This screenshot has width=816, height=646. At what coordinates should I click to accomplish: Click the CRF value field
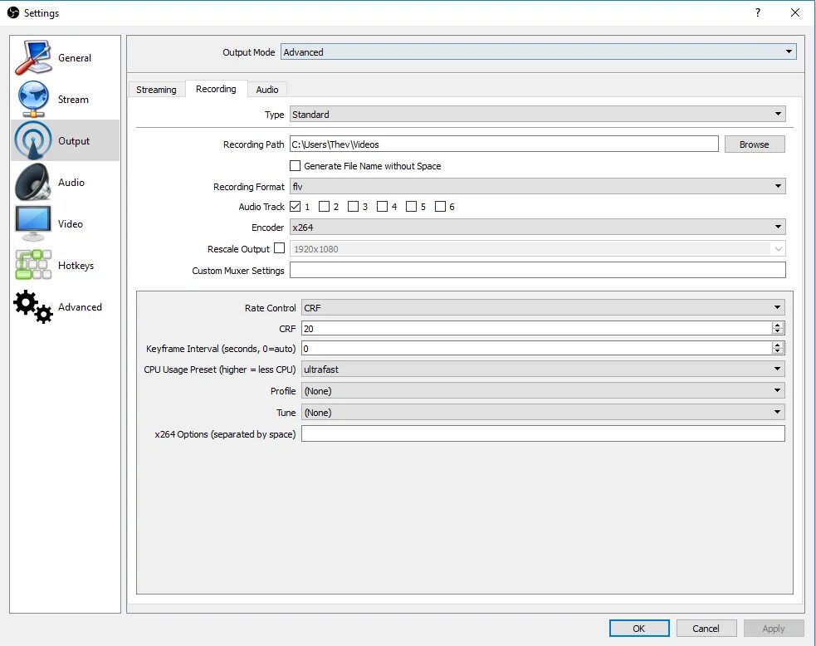tap(536, 328)
